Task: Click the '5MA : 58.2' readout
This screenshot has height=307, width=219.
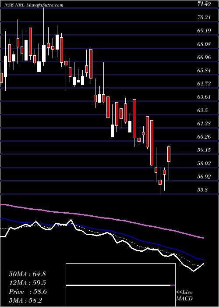Action: [26, 300]
